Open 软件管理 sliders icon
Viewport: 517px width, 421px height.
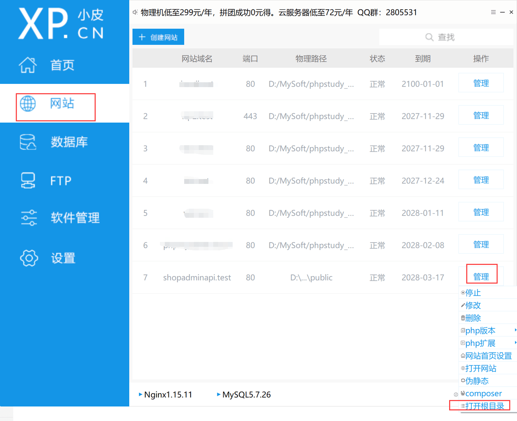tap(29, 218)
